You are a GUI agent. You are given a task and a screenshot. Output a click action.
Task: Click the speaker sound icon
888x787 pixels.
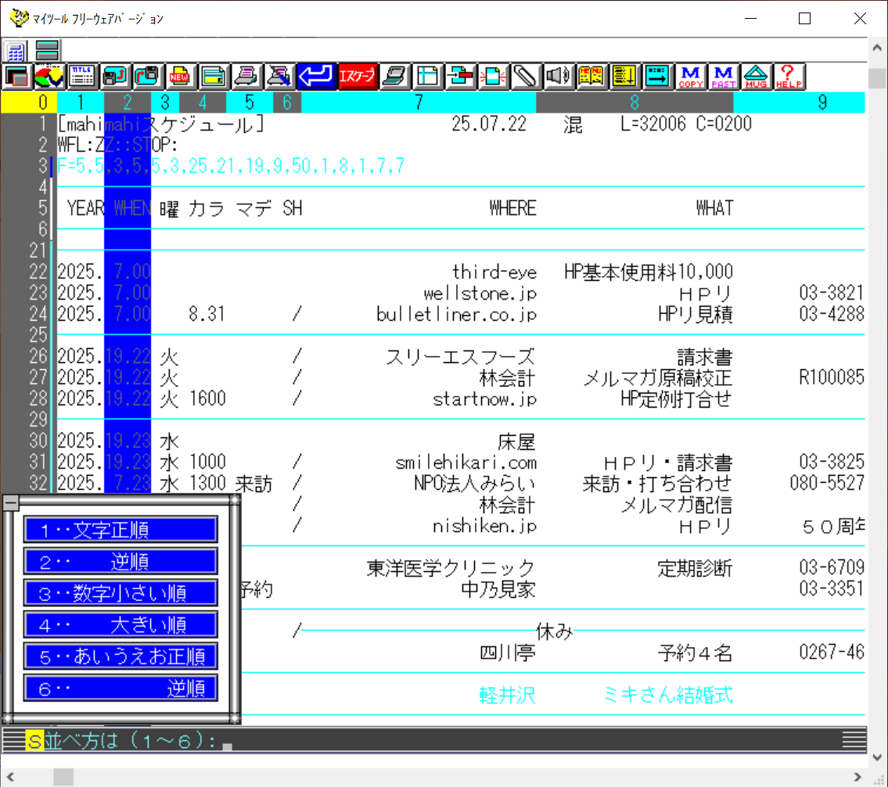pyautogui.click(x=555, y=76)
